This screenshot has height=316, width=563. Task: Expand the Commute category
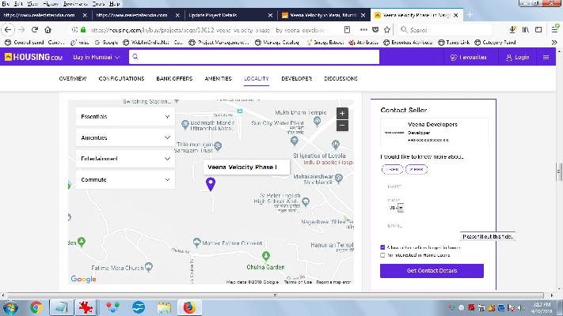[125, 180]
